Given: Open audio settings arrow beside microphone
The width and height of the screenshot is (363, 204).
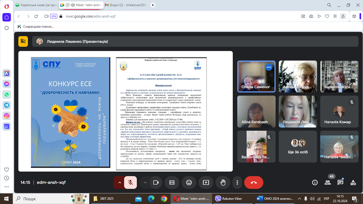Looking at the screenshot, I should 120,183.
